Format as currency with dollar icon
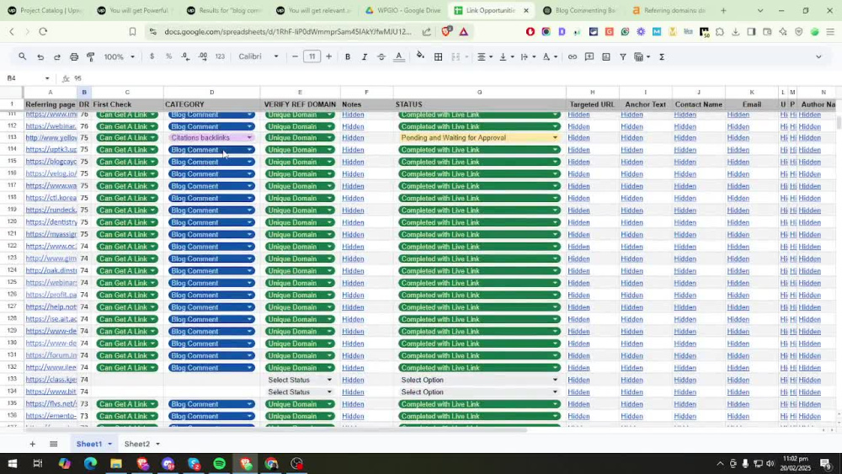This screenshot has height=474, width=842. (x=152, y=56)
